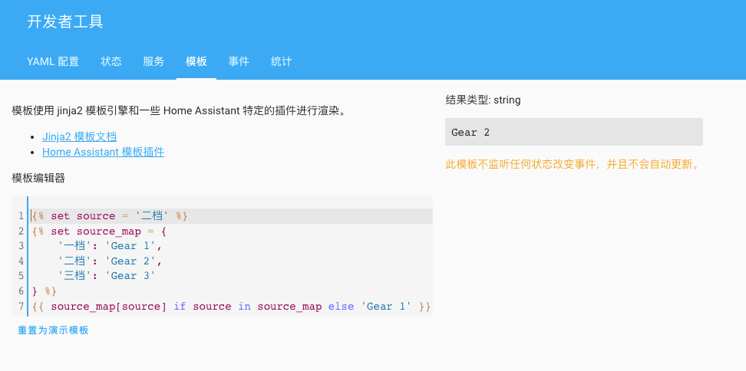
Task: Select the 模板 tab
Action: tap(196, 61)
